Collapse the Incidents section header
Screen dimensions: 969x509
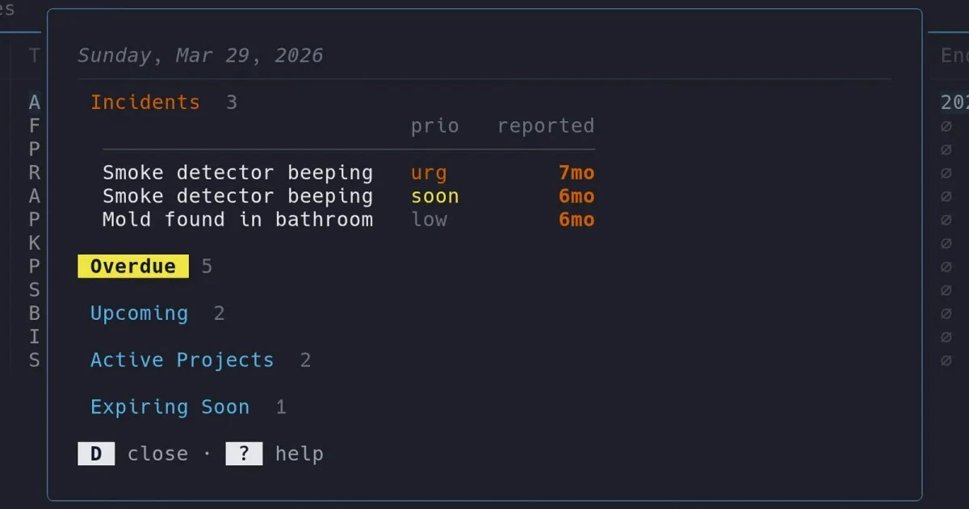[x=145, y=103]
